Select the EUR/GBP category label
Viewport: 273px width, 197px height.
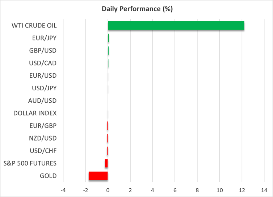coord(43,126)
